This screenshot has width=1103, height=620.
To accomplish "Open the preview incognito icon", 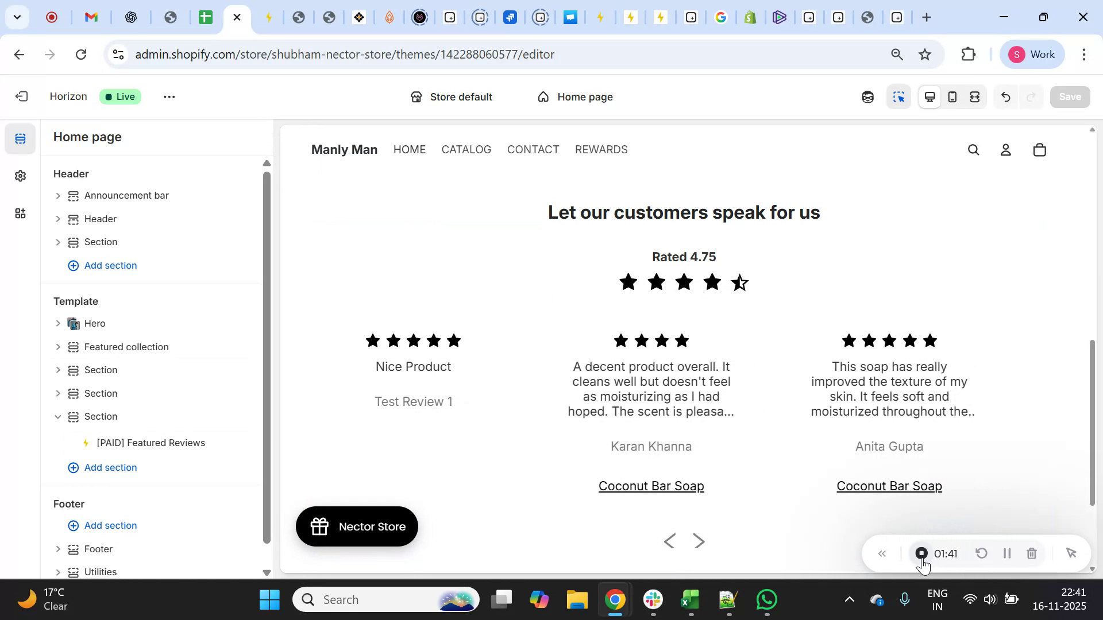I will pyautogui.click(x=867, y=96).
